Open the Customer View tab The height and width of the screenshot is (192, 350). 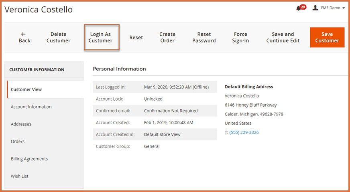26,89
